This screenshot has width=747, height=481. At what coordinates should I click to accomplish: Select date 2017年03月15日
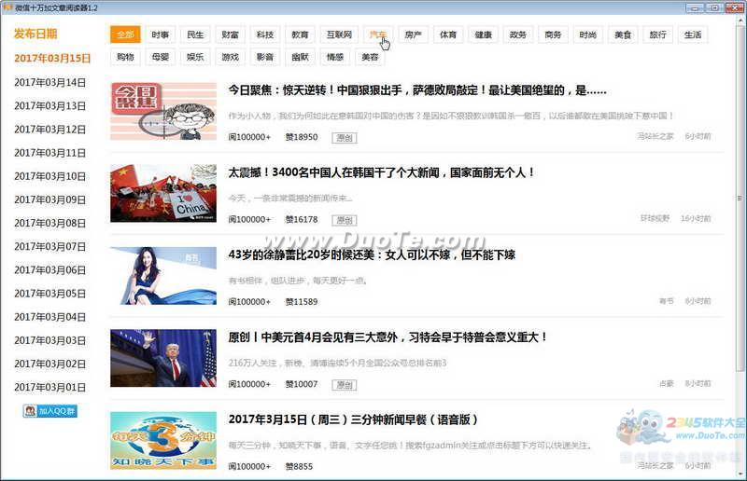pyautogui.click(x=52, y=59)
